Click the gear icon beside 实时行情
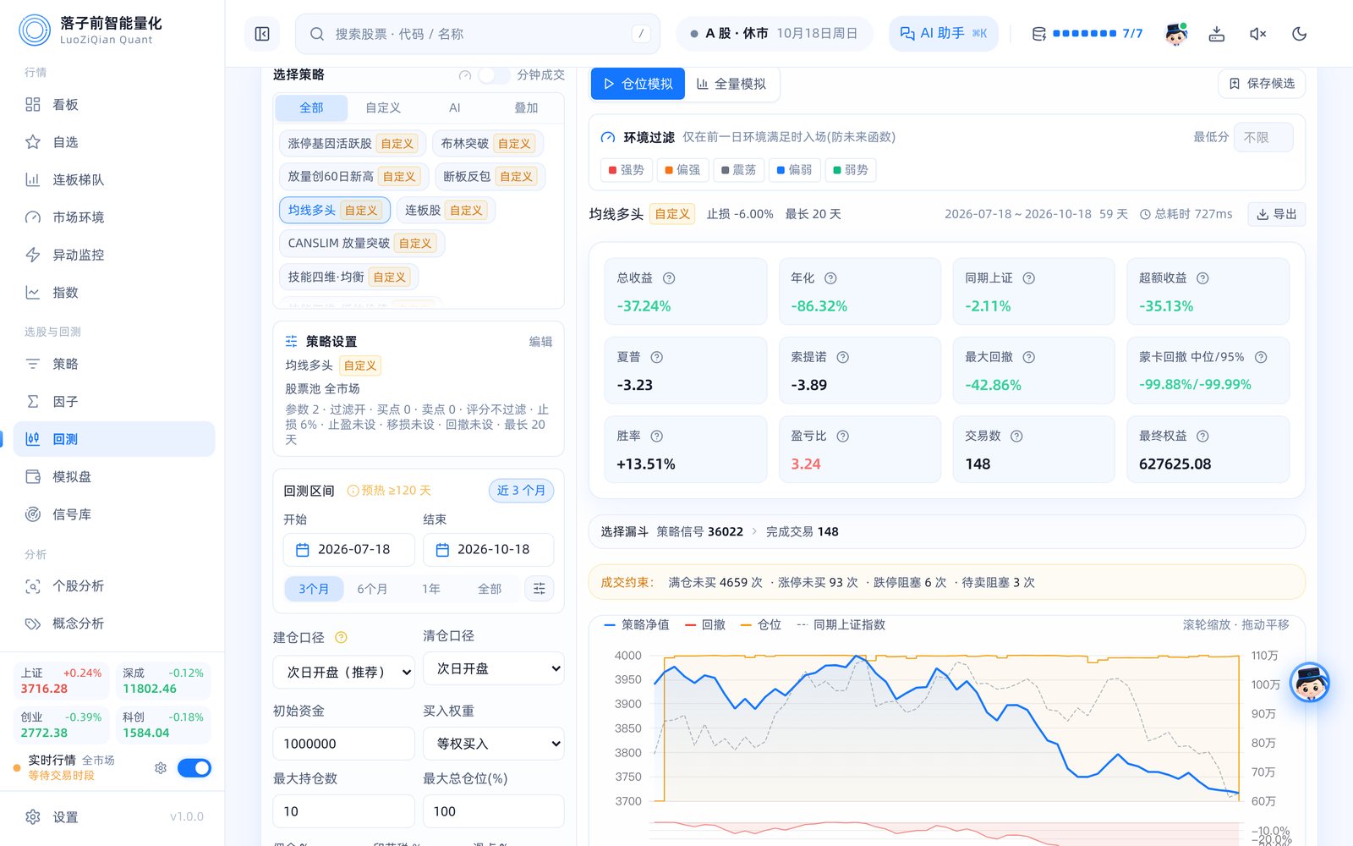The width and height of the screenshot is (1353, 846). click(x=161, y=768)
